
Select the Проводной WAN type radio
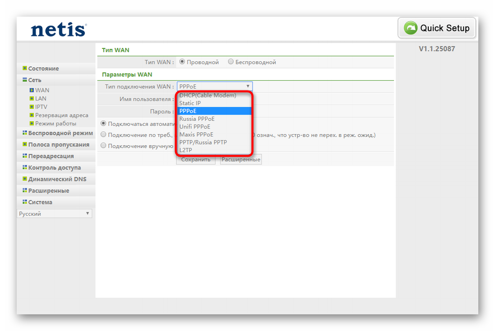coord(182,62)
